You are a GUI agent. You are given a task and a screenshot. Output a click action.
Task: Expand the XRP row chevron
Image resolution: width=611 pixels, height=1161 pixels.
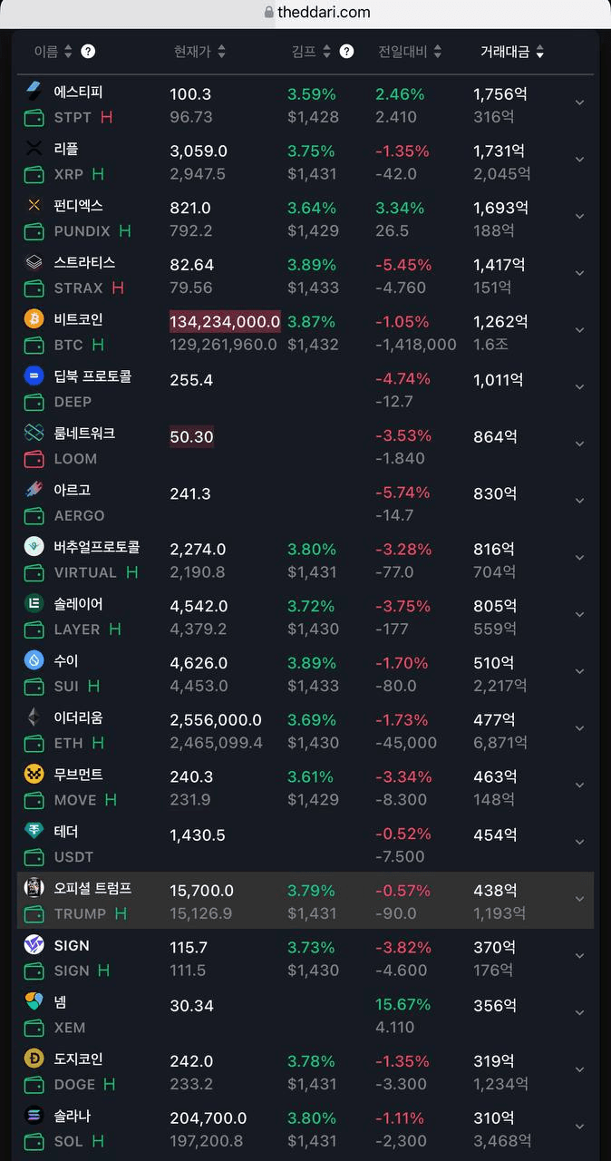[x=580, y=160]
